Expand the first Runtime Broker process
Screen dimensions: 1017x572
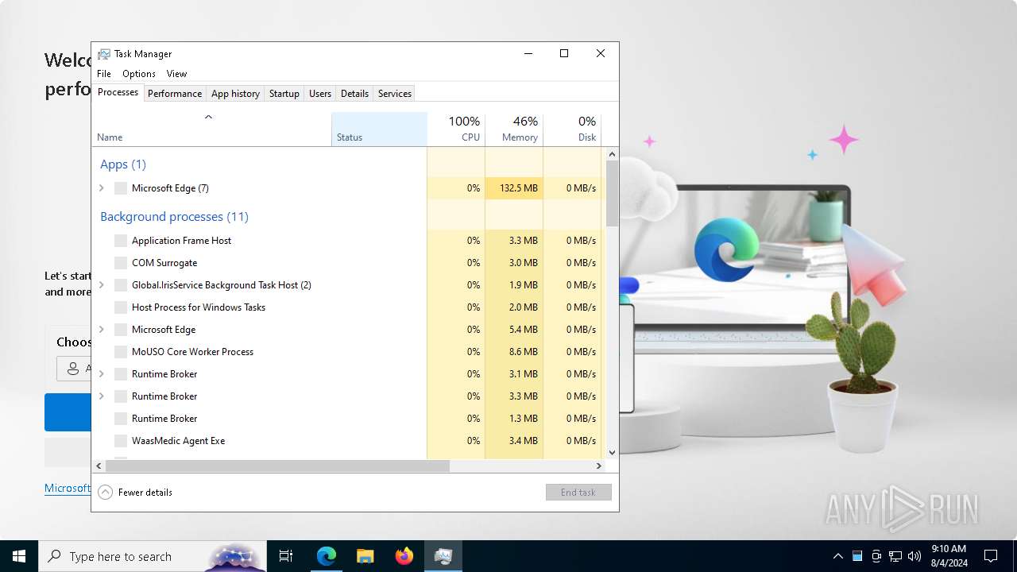102,374
